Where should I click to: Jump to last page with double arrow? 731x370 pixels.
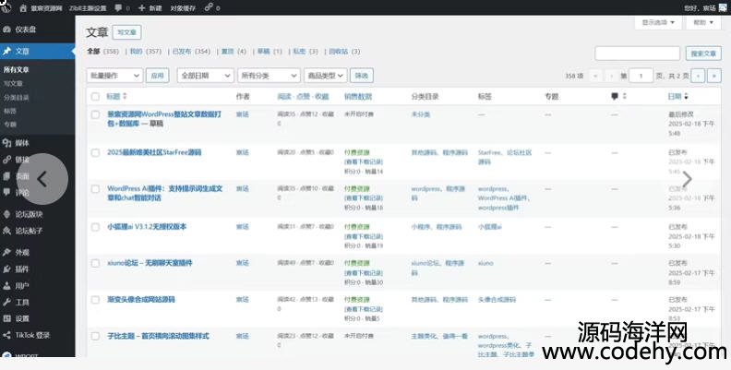click(714, 76)
